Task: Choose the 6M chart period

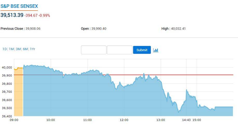Action: (x=25, y=49)
